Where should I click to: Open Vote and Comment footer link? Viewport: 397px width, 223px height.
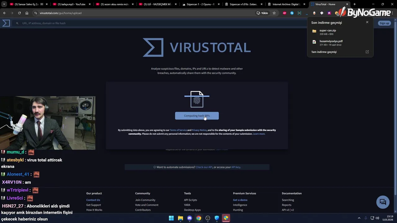pos(147,205)
